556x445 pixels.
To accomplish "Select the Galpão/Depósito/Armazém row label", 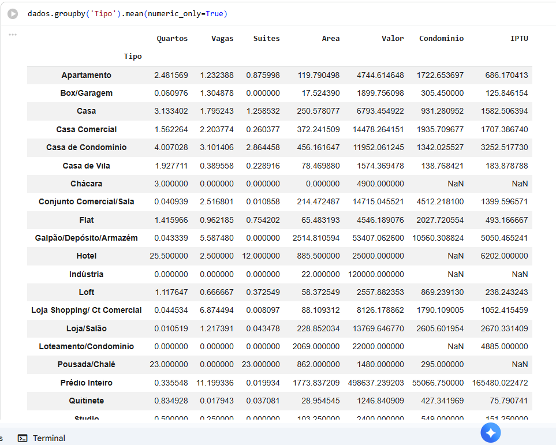I will click(x=86, y=238).
